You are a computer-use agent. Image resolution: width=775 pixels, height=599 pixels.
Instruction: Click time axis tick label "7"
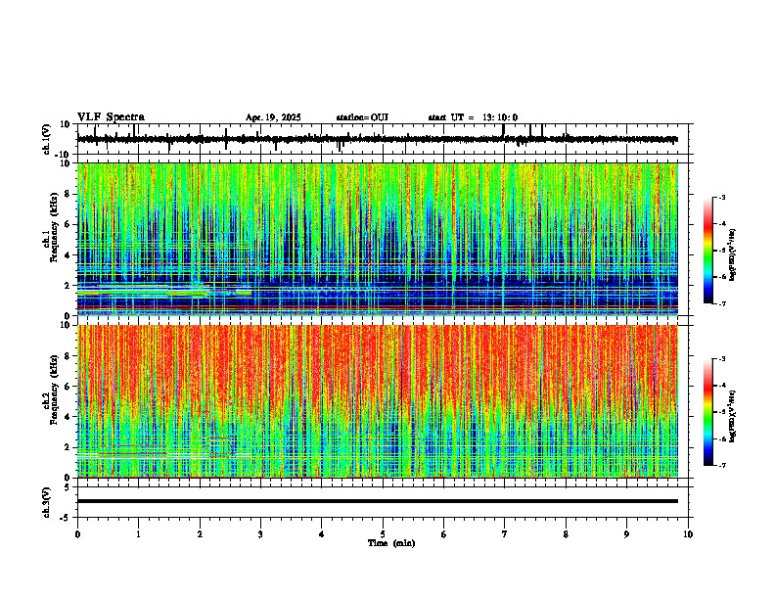[505, 534]
